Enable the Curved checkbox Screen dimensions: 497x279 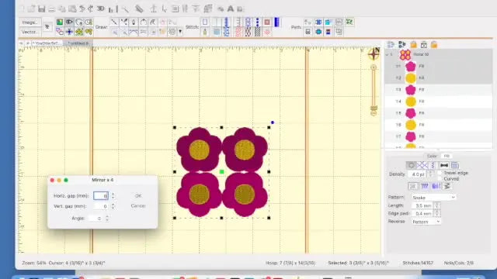pyautogui.click(x=440, y=179)
